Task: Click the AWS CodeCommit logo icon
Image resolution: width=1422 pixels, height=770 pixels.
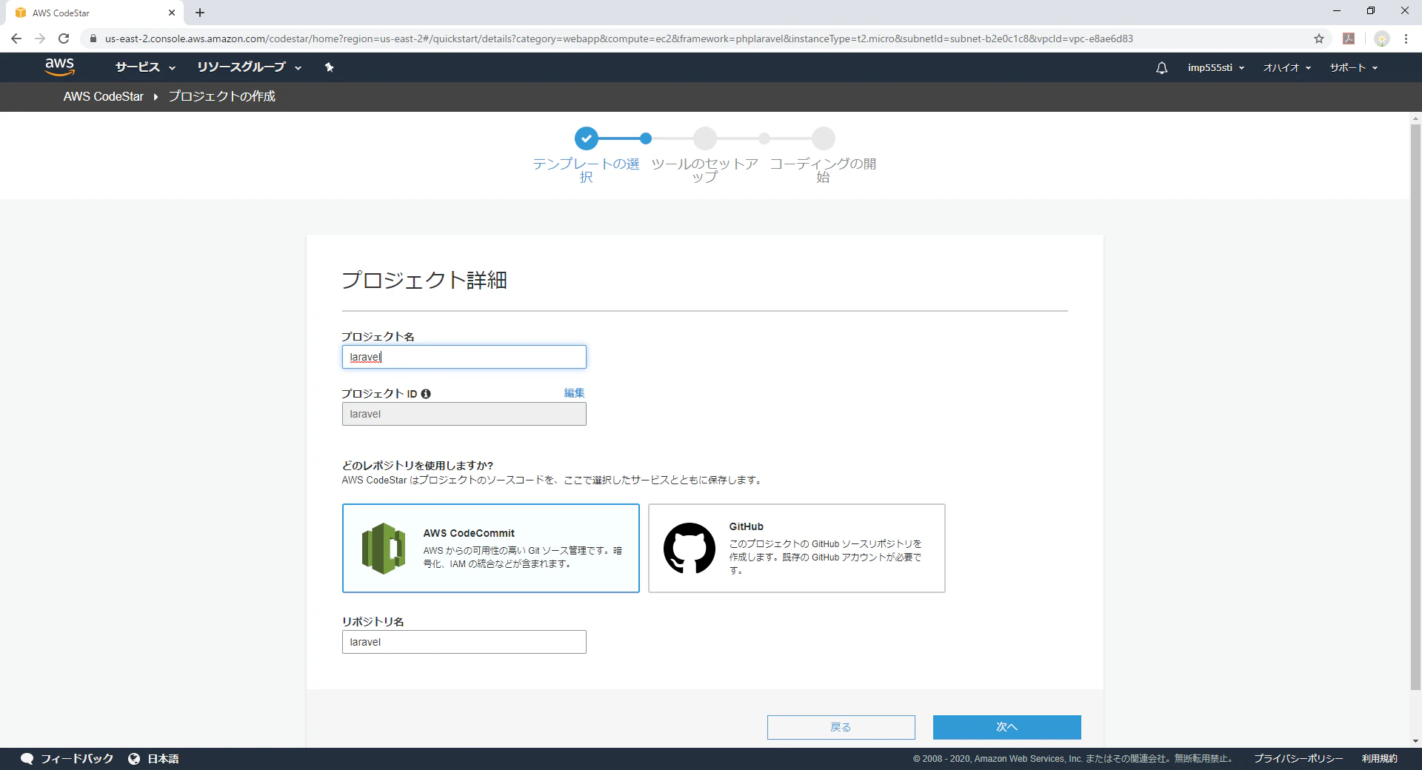Action: [x=384, y=549]
